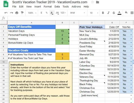This screenshot has width=134, height=103.
Task: Select vacations took last year cell 3
Action: [62, 58]
